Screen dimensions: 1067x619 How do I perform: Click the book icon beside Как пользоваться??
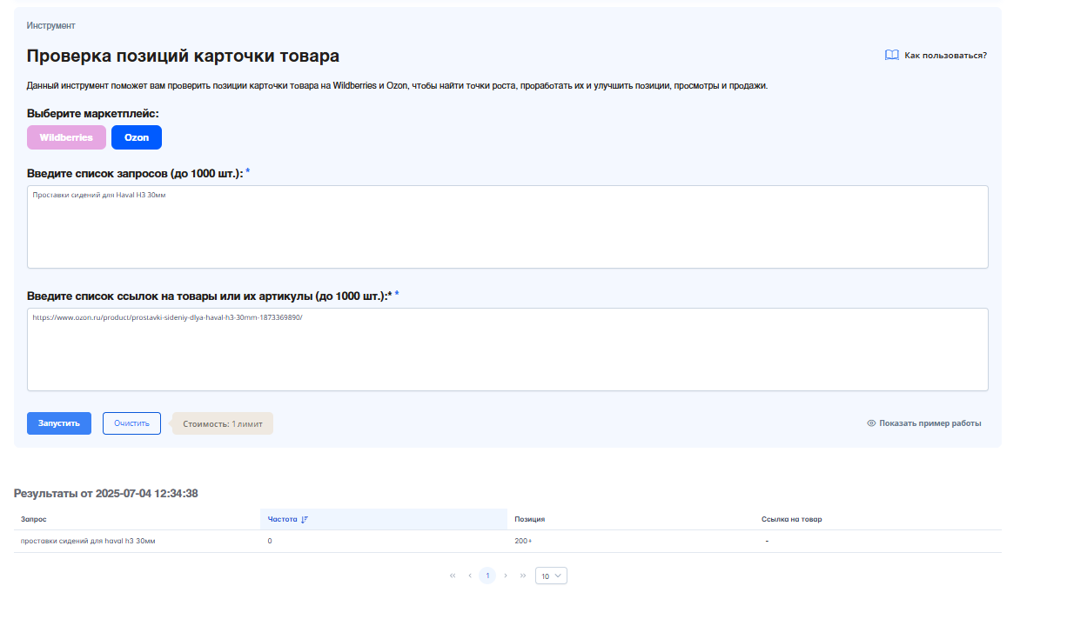891,55
